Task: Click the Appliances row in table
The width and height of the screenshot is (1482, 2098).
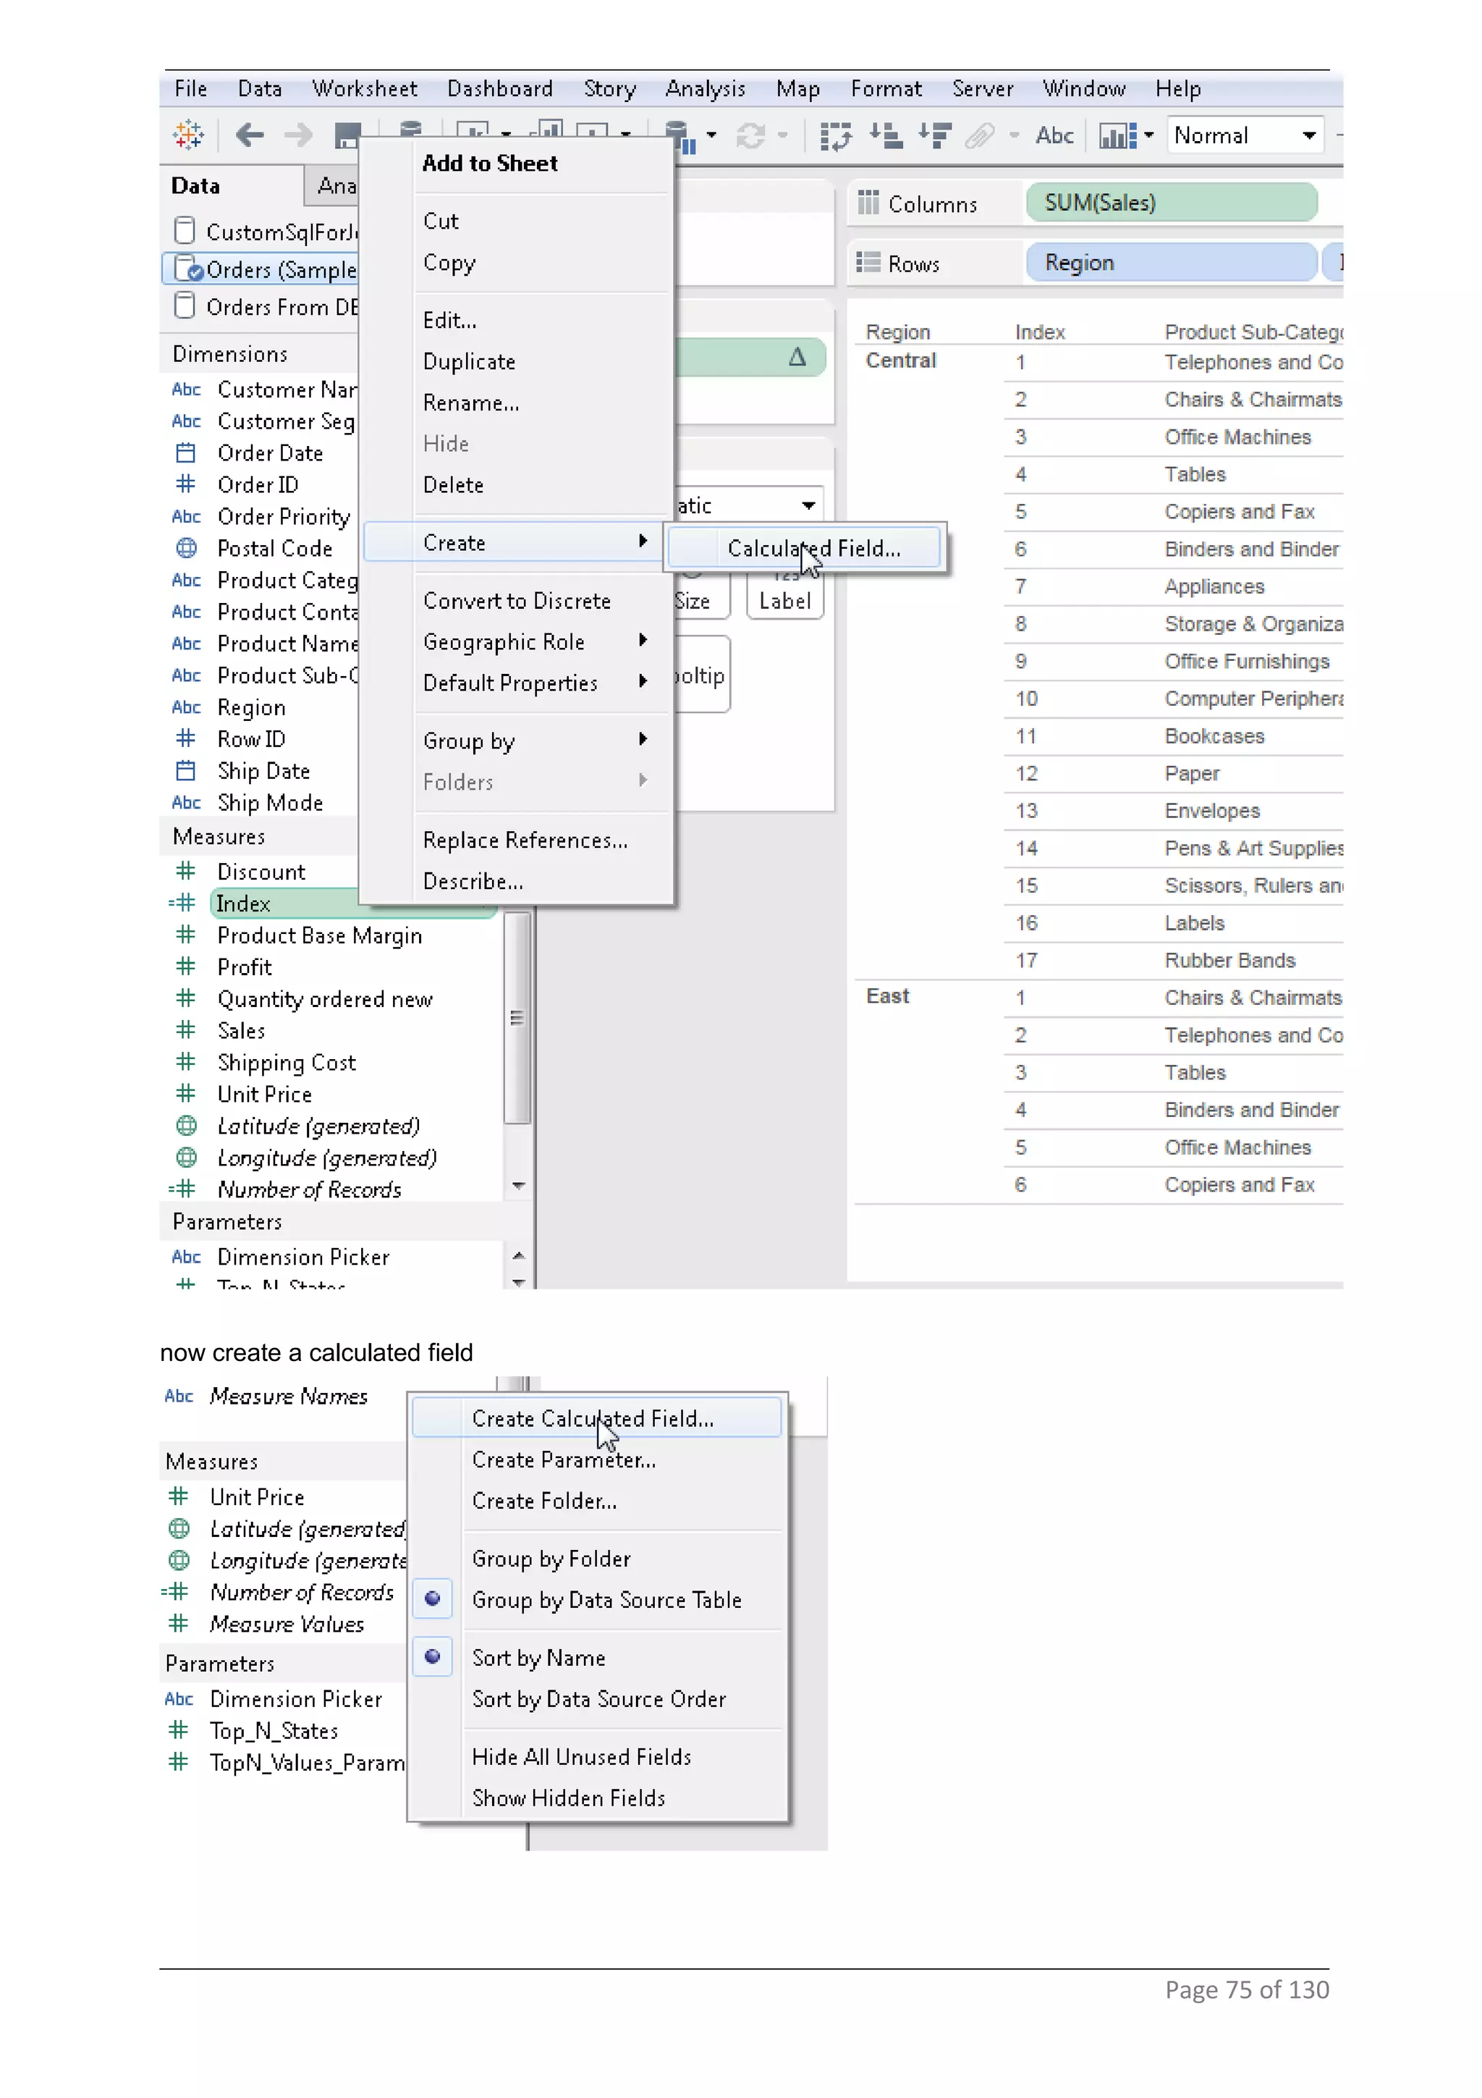Action: pos(1214,586)
